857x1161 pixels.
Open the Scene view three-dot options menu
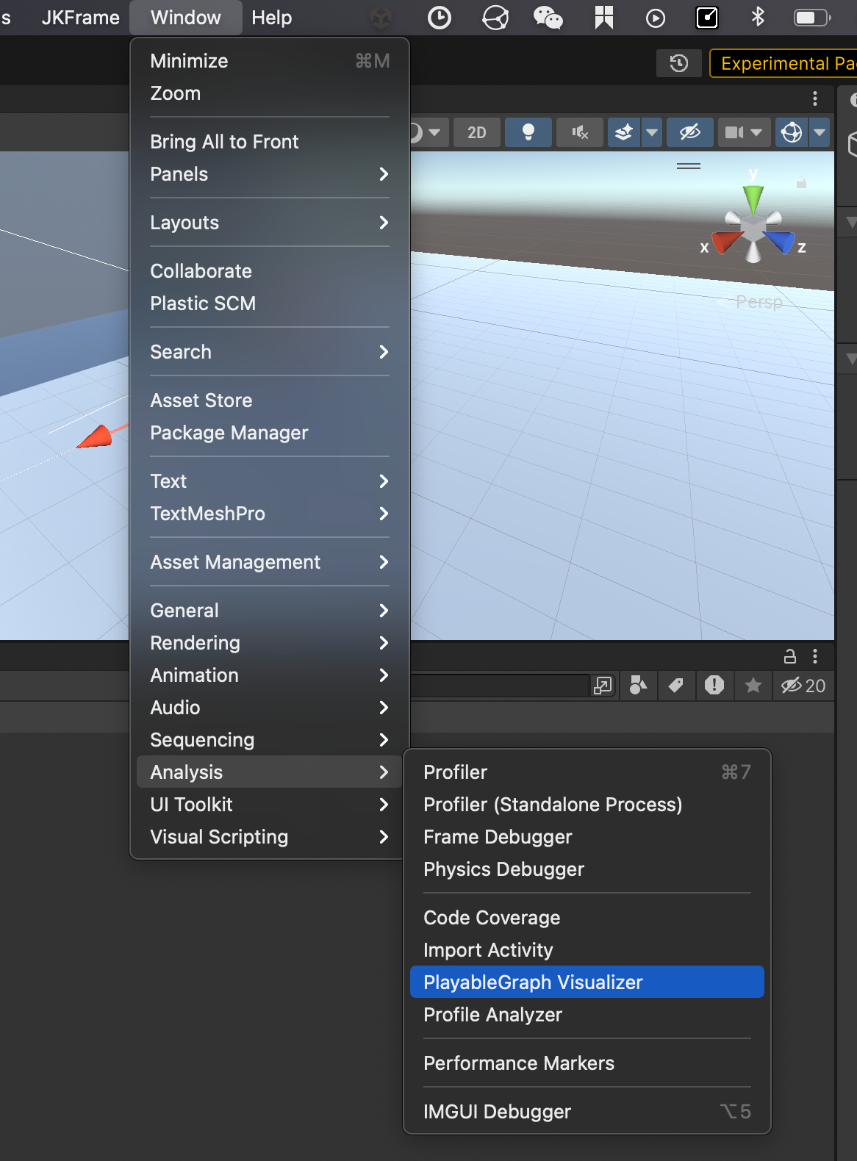(x=815, y=98)
